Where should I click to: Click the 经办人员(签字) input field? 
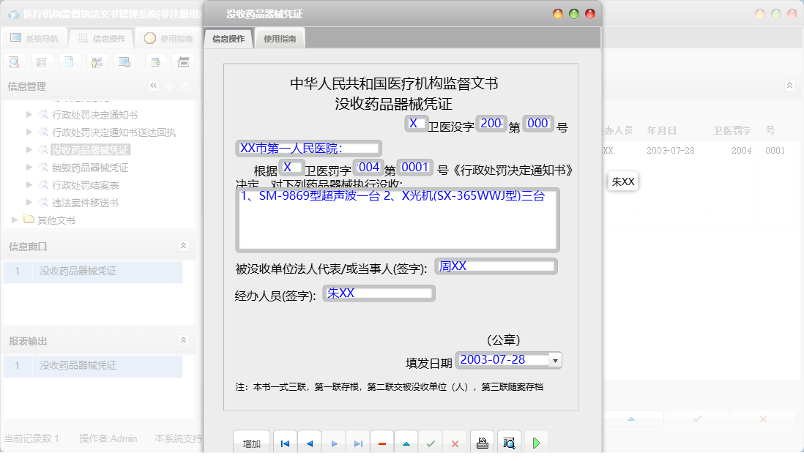379,293
